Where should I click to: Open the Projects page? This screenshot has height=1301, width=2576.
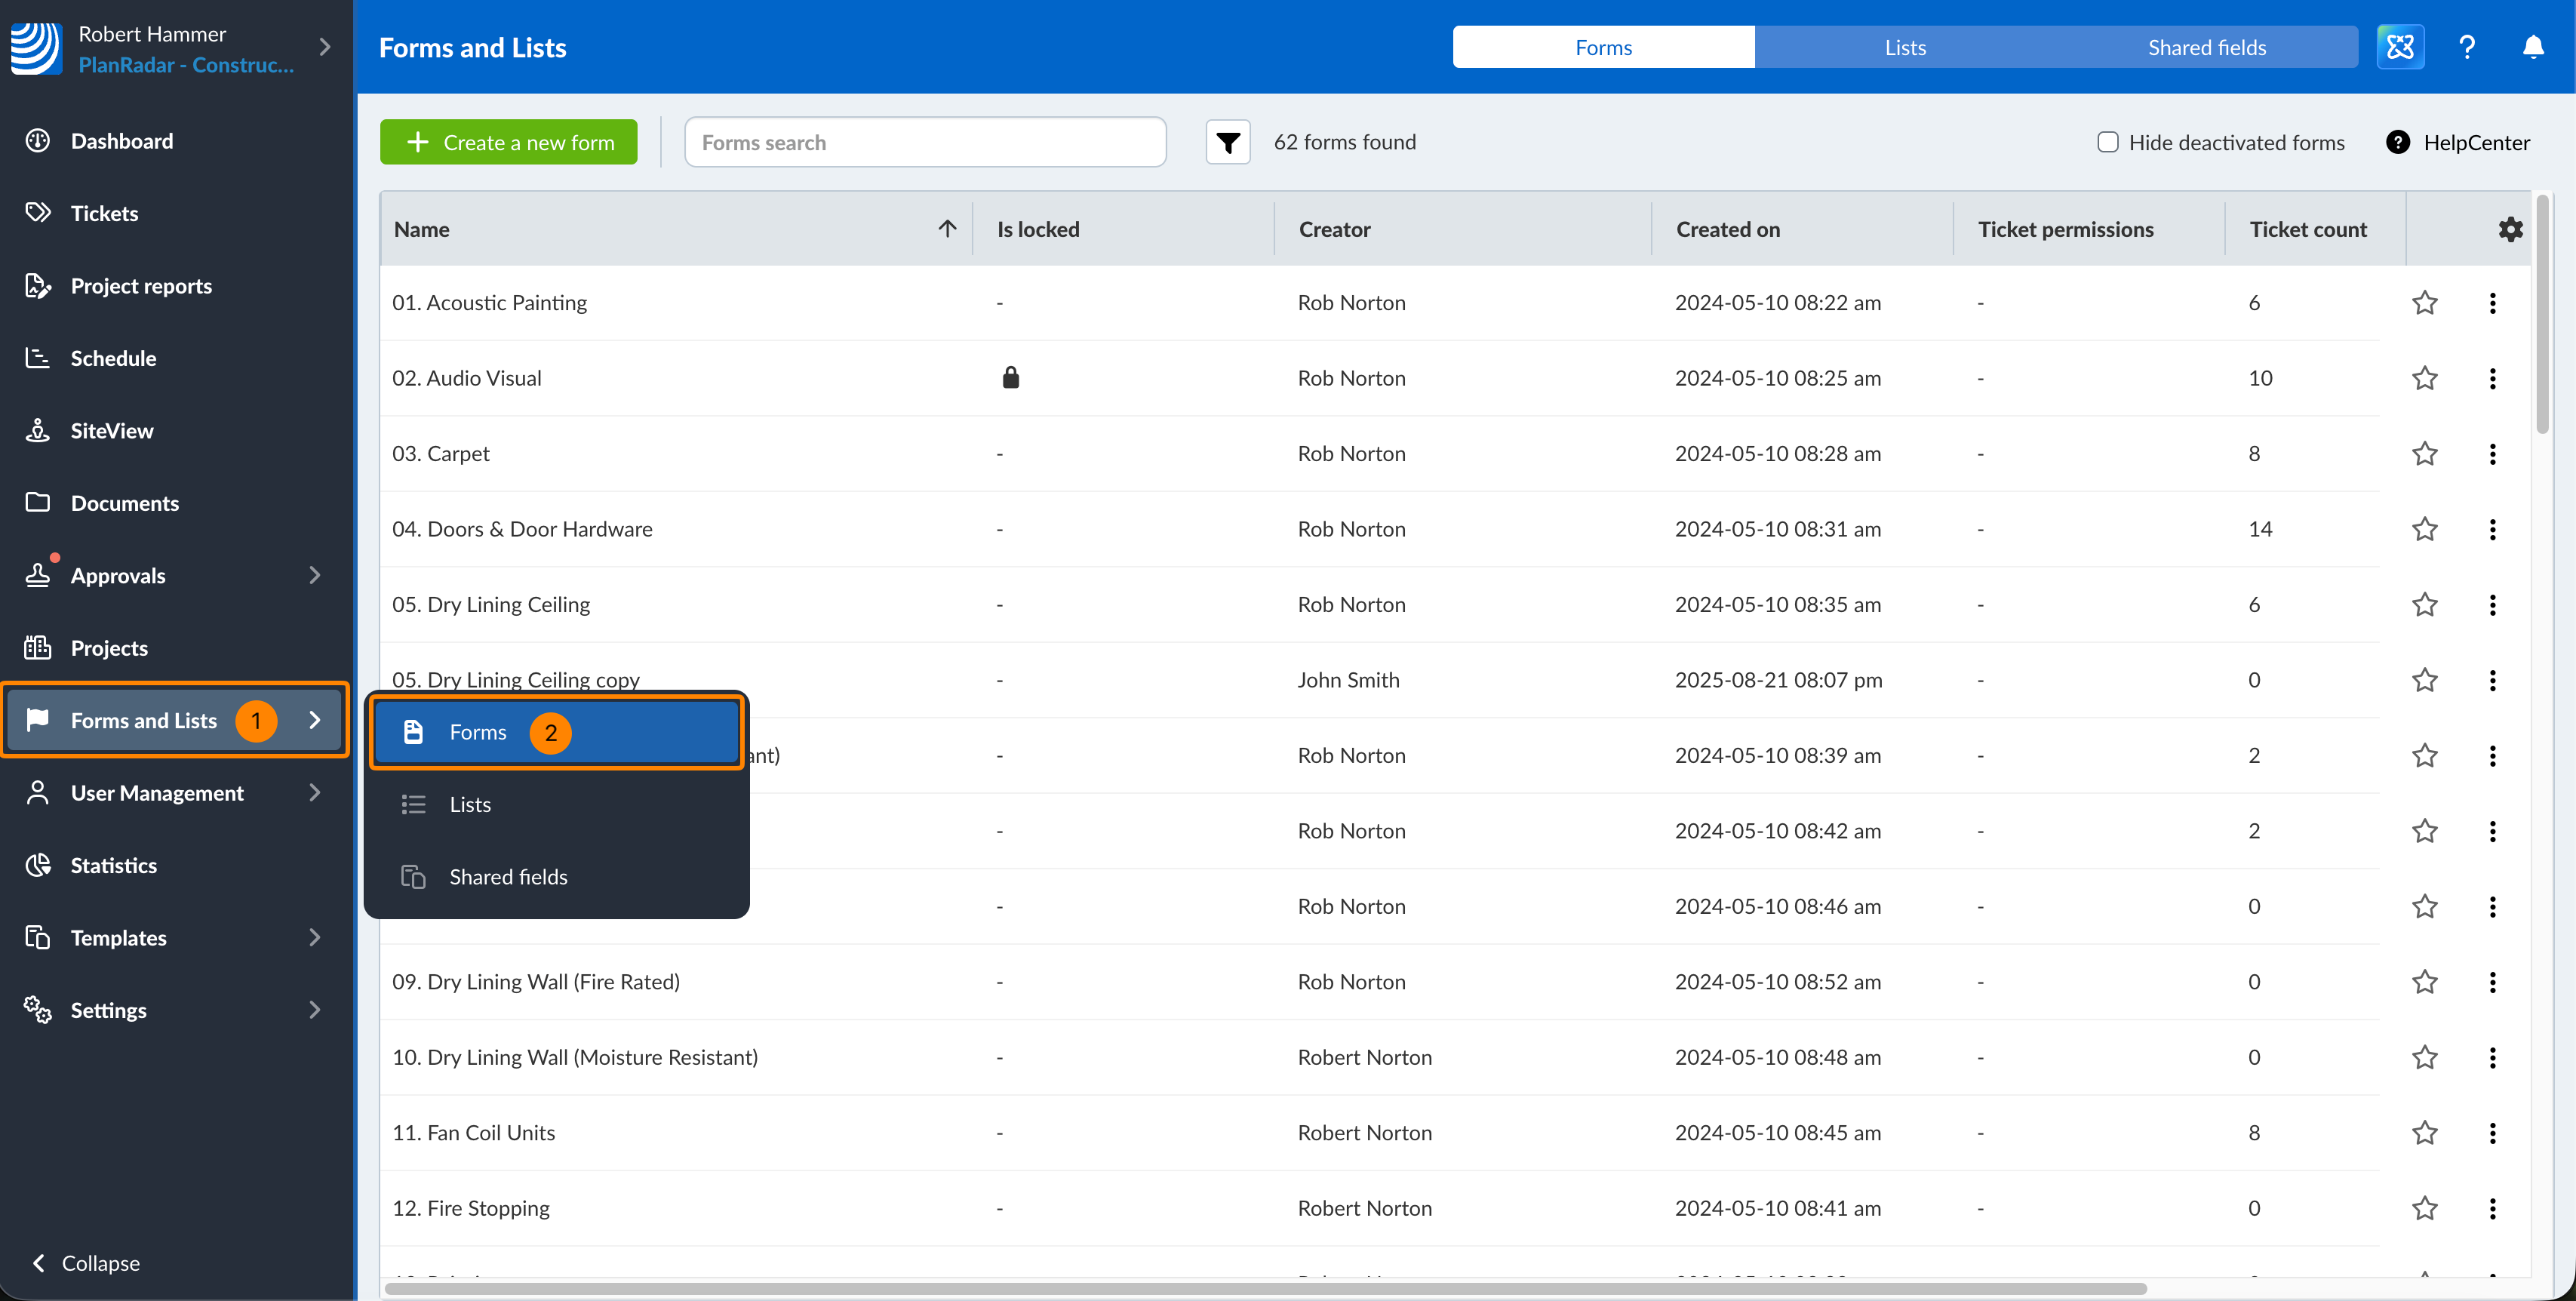click(109, 648)
